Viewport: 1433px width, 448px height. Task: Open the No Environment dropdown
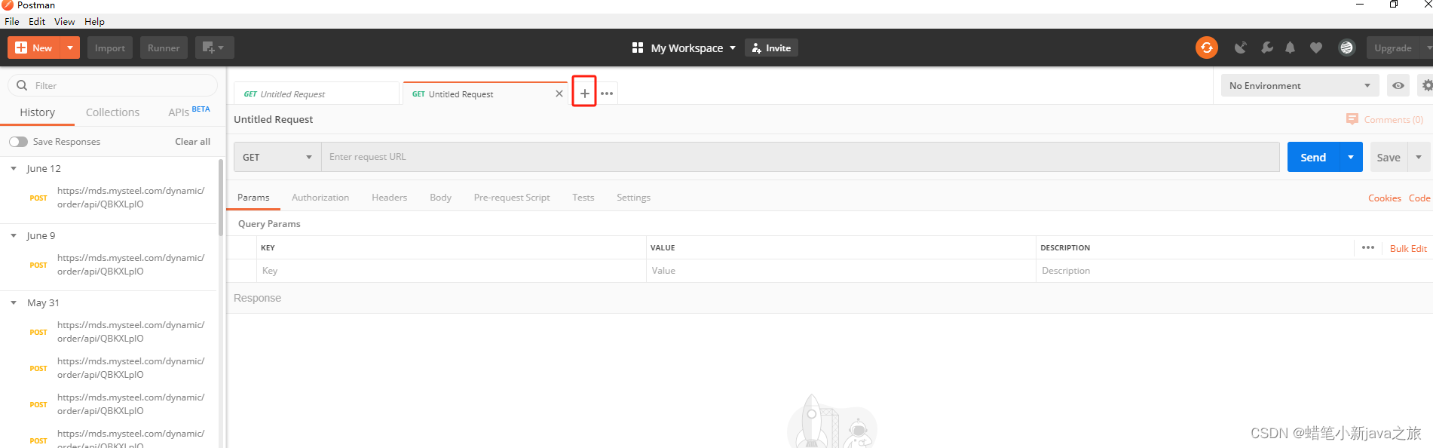1300,85
